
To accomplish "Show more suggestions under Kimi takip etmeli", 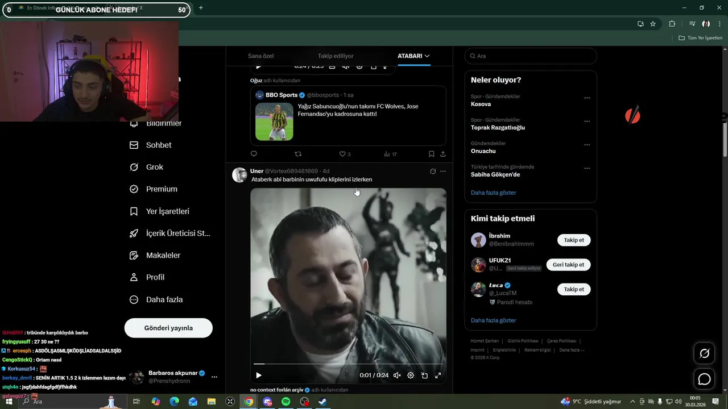I will [x=494, y=320].
